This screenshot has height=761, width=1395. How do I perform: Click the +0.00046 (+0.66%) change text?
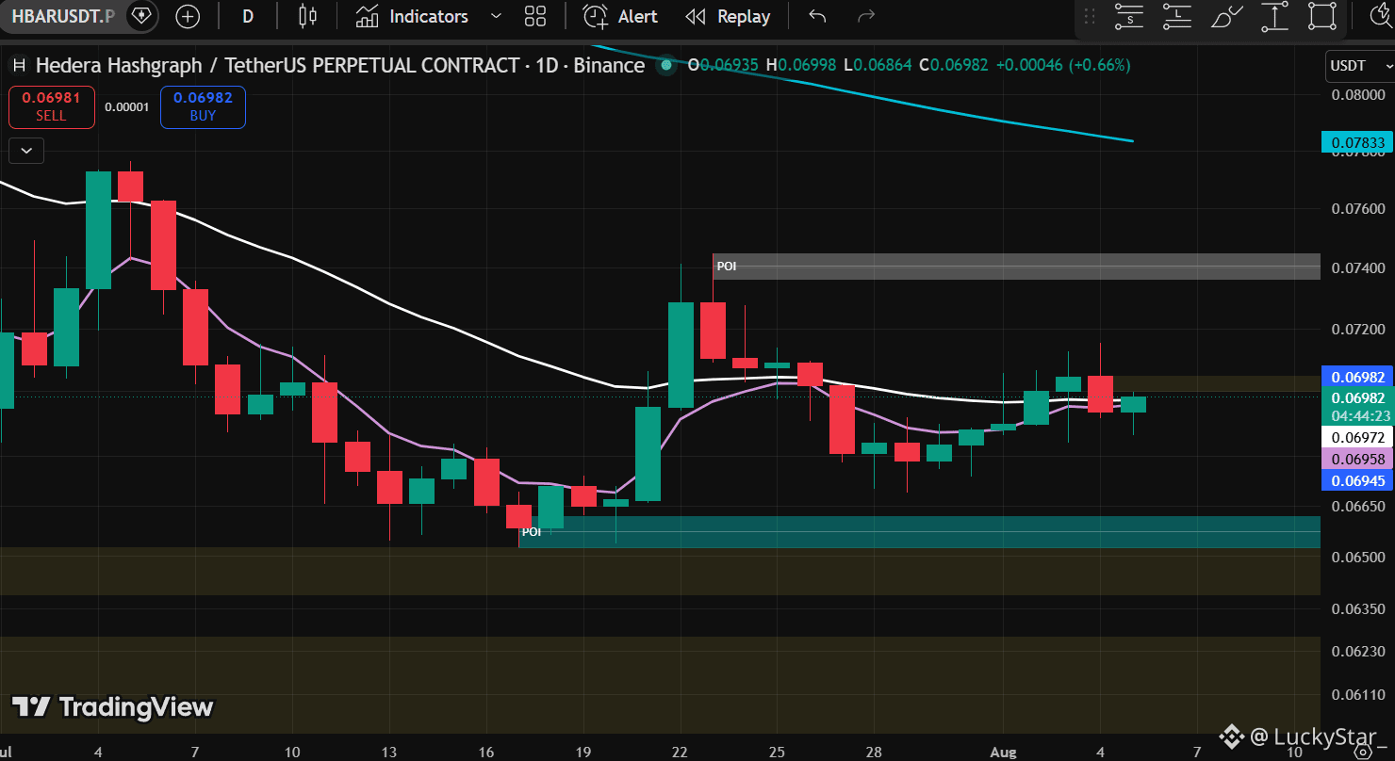tap(1062, 65)
